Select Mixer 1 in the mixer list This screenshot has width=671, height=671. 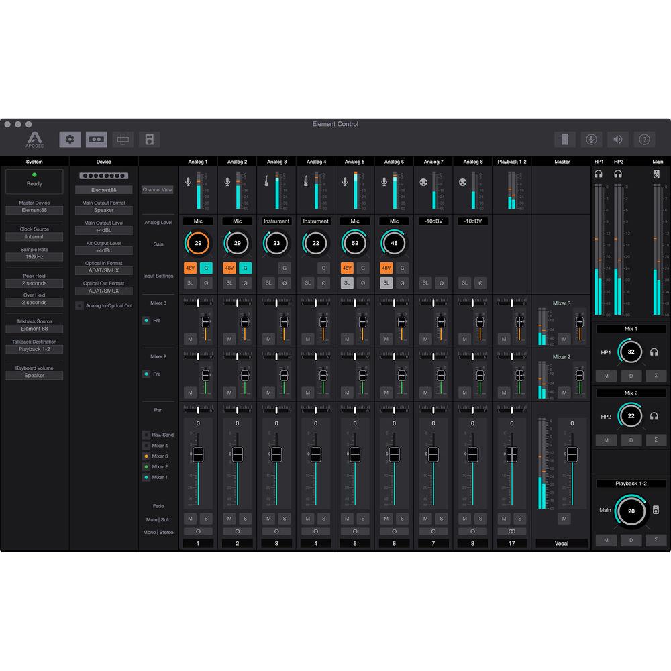point(146,477)
